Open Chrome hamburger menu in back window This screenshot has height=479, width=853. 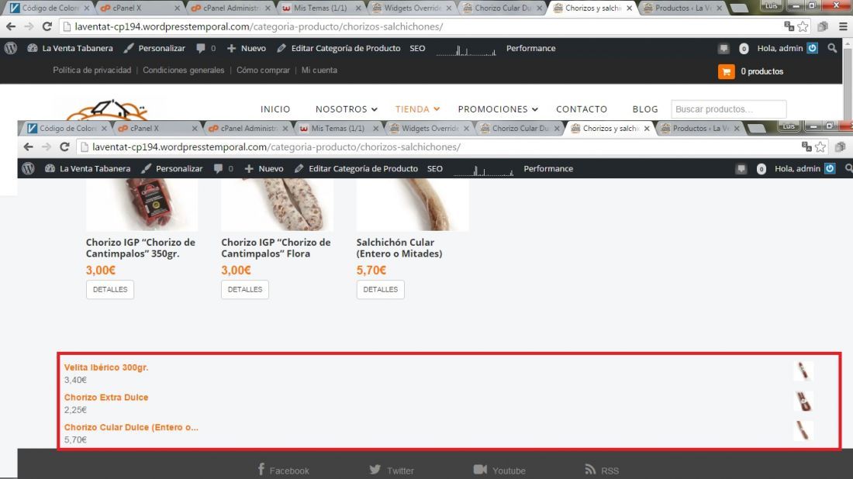tap(843, 26)
